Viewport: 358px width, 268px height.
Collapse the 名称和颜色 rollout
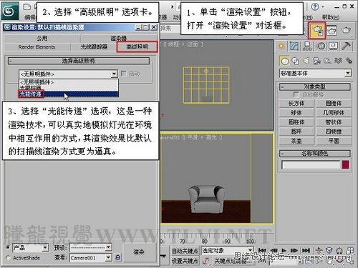tap(315, 153)
